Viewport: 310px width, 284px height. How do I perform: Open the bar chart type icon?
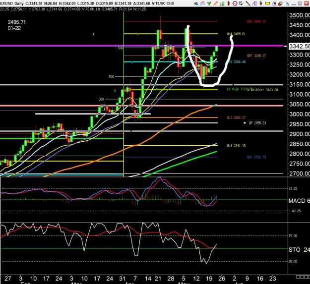point(222,3)
